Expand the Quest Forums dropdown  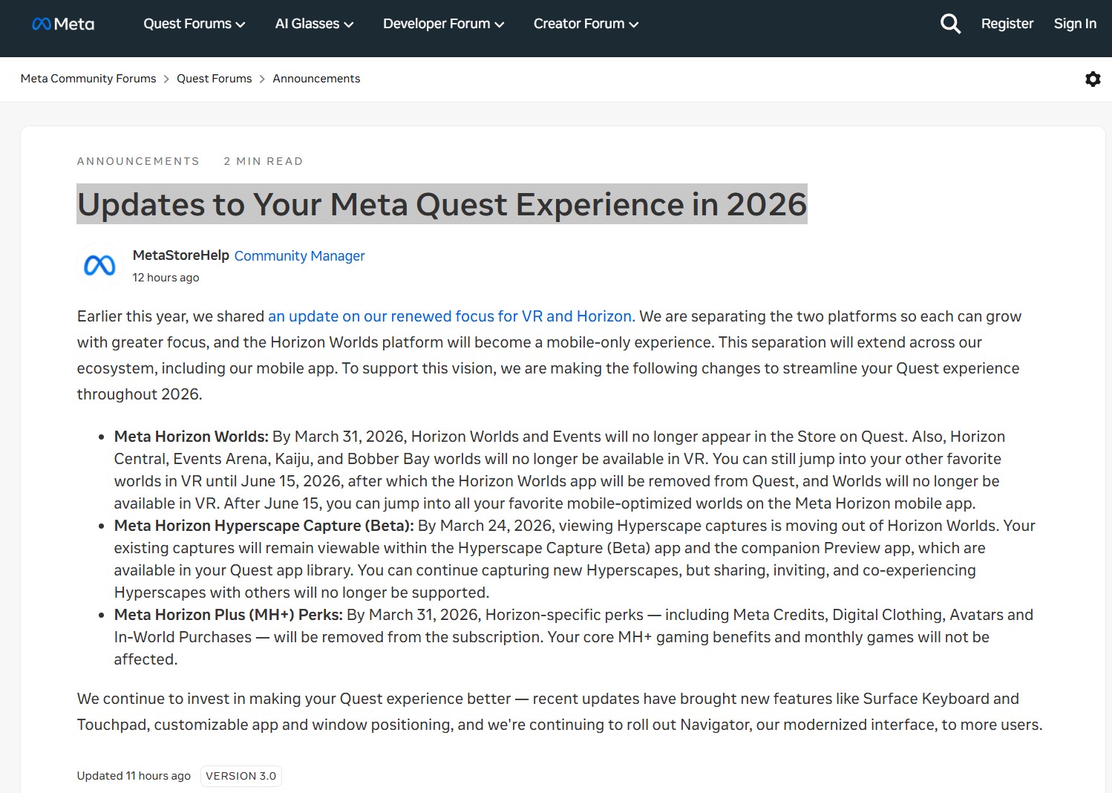pos(194,24)
